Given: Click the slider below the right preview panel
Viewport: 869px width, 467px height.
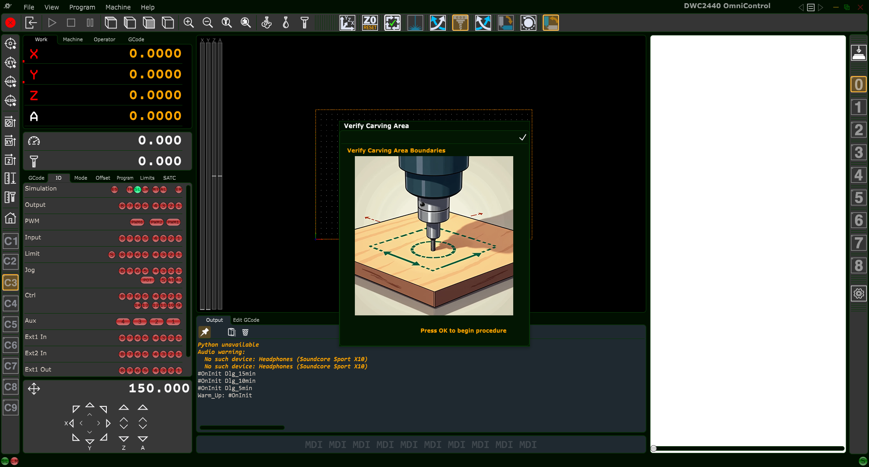Looking at the screenshot, I should pyautogui.click(x=653, y=448).
